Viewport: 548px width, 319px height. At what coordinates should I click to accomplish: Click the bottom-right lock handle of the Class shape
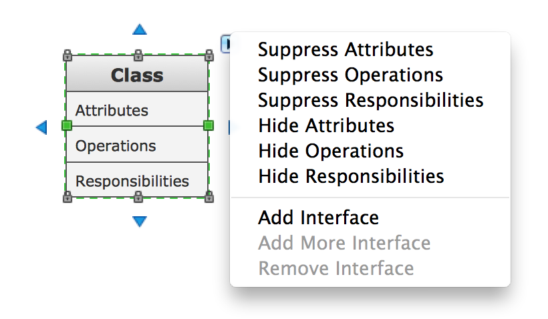[209, 197]
